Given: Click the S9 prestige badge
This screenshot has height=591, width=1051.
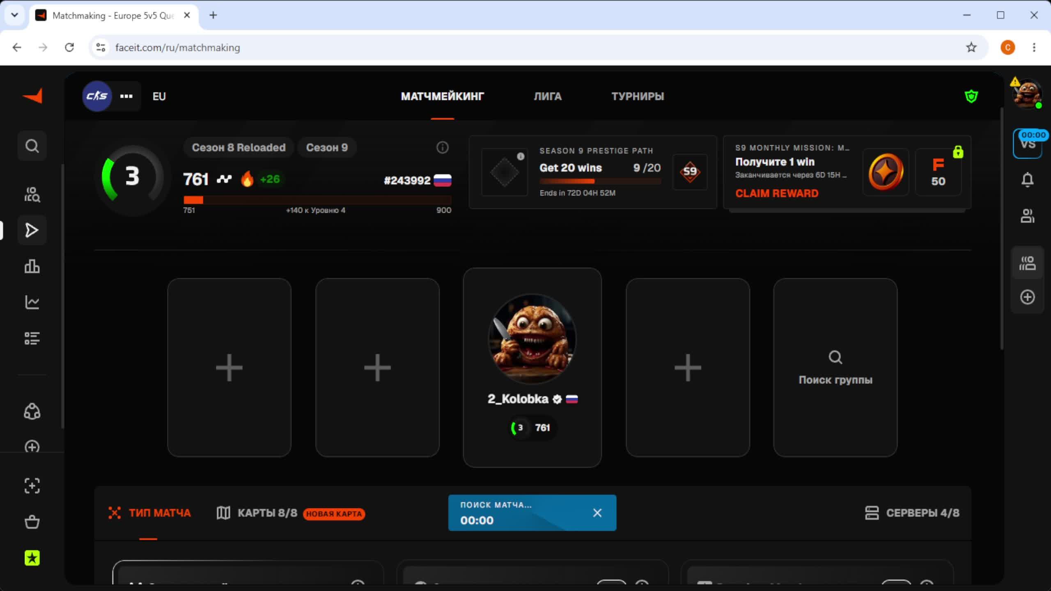Looking at the screenshot, I should [x=690, y=172].
